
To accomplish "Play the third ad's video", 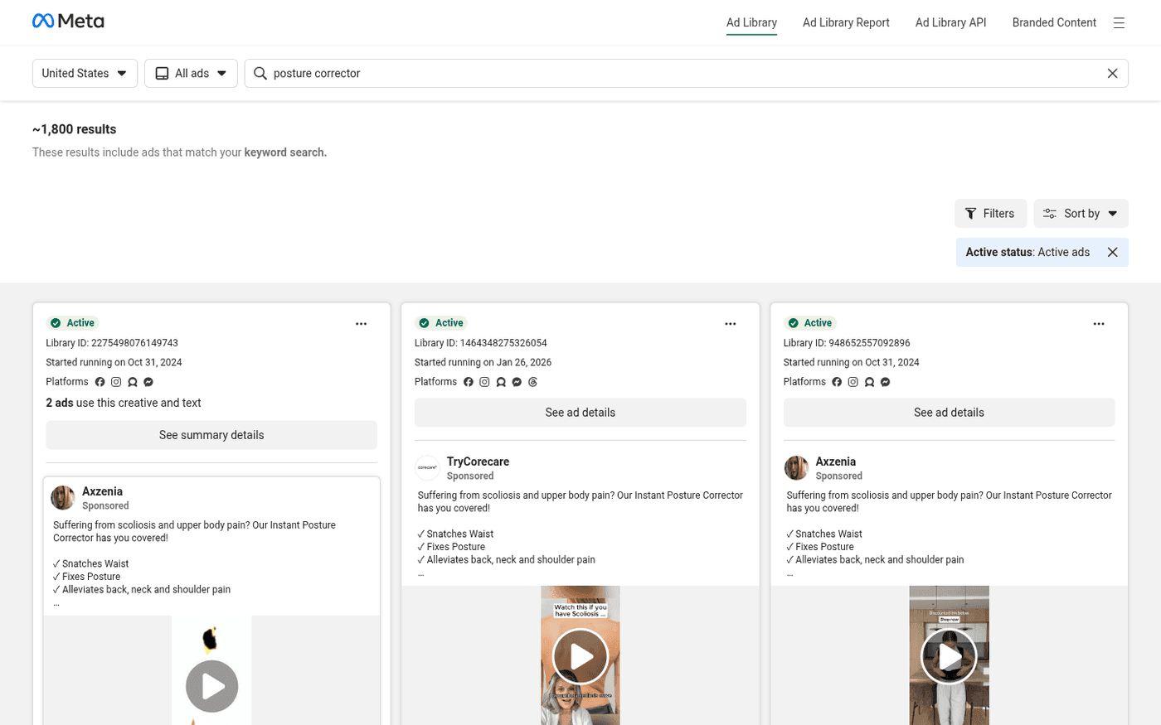I will coord(949,656).
